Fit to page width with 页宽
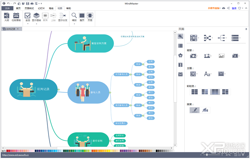Image resolution: width=250 pixels, height=159 pixels. 90,16
